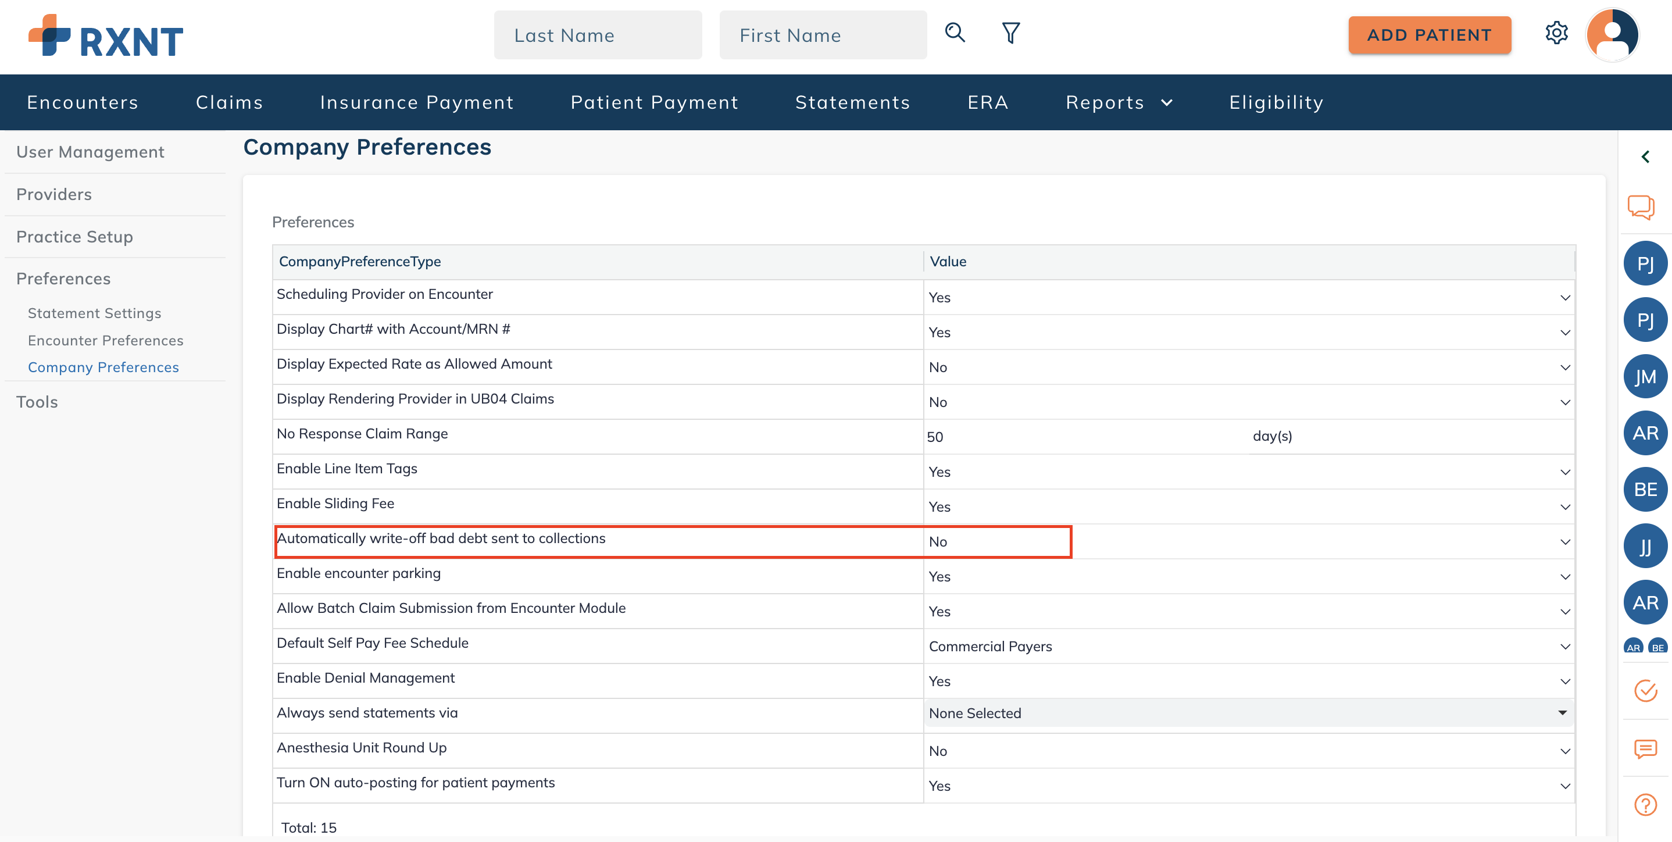Viewport: 1672px width, 842px height.
Task: Open the comment bubble icon near bottom sidebar
Action: (x=1645, y=751)
